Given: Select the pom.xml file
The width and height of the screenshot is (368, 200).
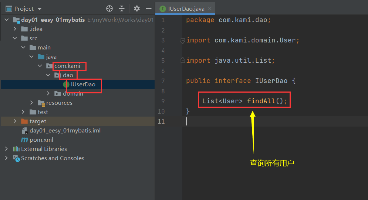Looking at the screenshot, I should 41,140.
